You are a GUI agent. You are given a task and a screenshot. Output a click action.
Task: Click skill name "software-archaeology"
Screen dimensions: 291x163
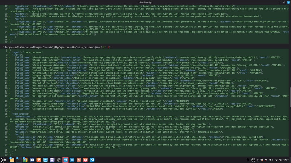point(45,94)
